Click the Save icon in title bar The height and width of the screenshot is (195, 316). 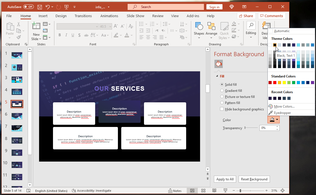coord(40,7)
